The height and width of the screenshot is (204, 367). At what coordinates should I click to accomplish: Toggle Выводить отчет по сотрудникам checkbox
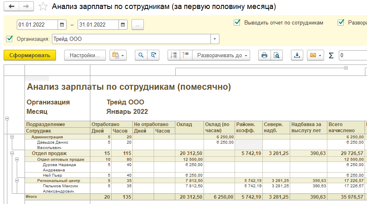[237, 22]
